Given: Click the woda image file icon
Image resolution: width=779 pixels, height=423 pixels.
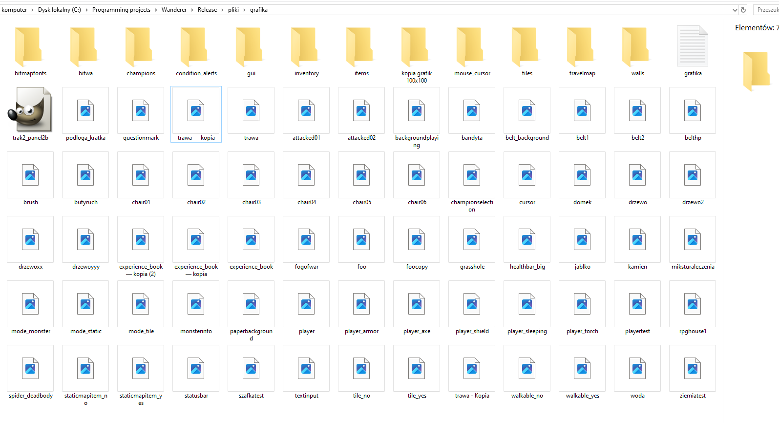Looking at the screenshot, I should [x=637, y=369].
